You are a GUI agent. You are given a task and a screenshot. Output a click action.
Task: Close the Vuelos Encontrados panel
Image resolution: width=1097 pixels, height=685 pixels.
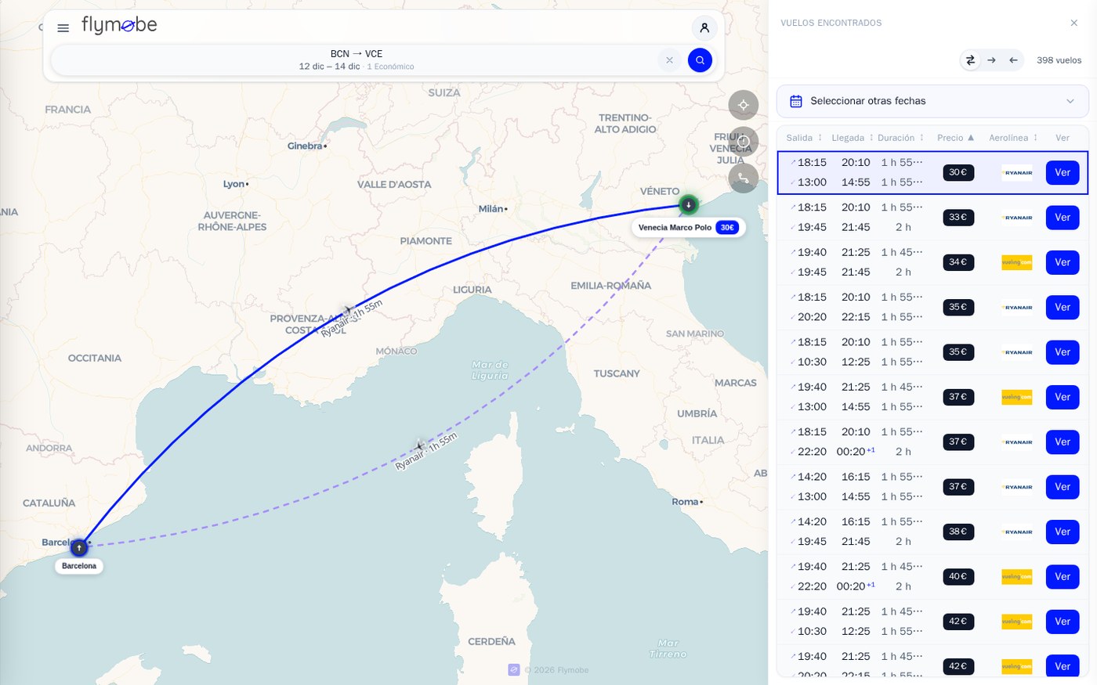coord(1074,23)
